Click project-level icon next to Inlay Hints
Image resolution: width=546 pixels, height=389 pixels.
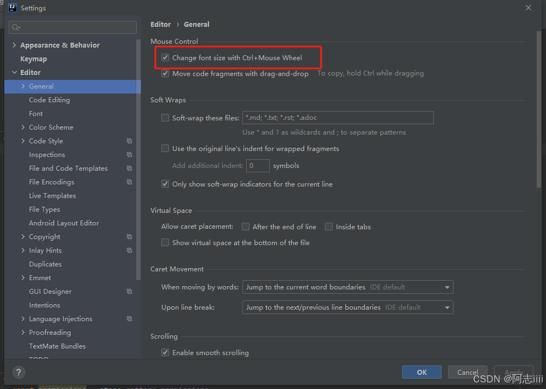click(x=129, y=251)
